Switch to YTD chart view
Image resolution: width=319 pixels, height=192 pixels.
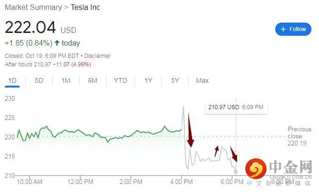point(120,80)
